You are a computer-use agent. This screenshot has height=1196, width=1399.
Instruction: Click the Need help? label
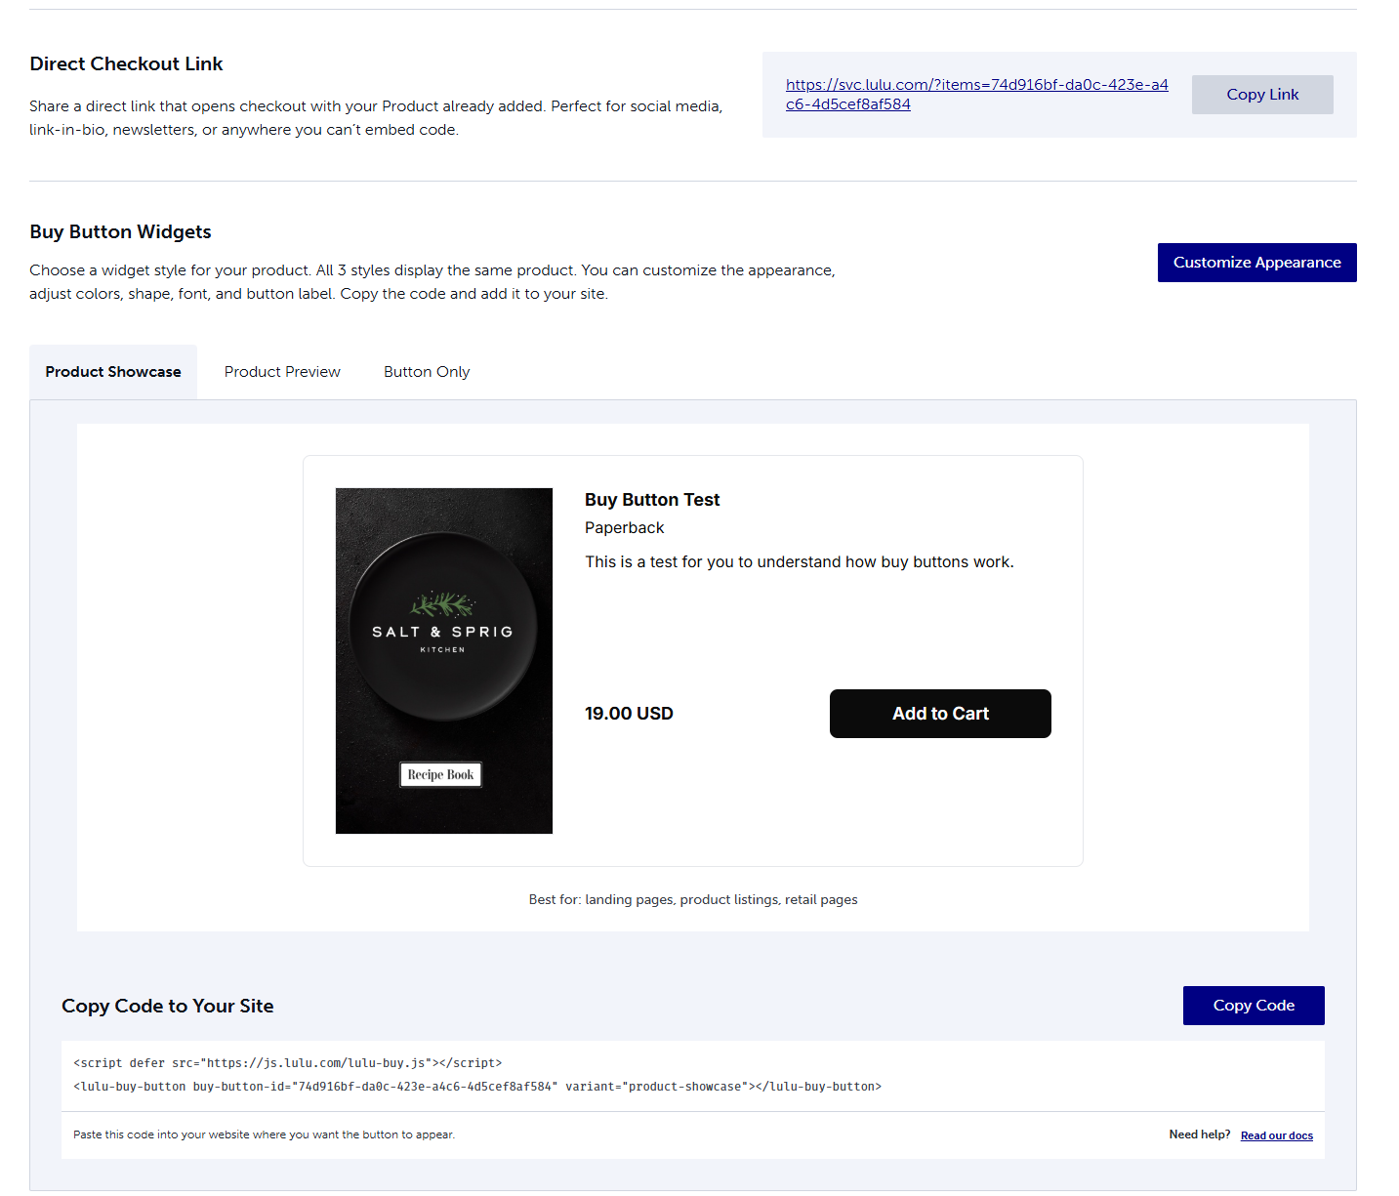(1199, 1134)
